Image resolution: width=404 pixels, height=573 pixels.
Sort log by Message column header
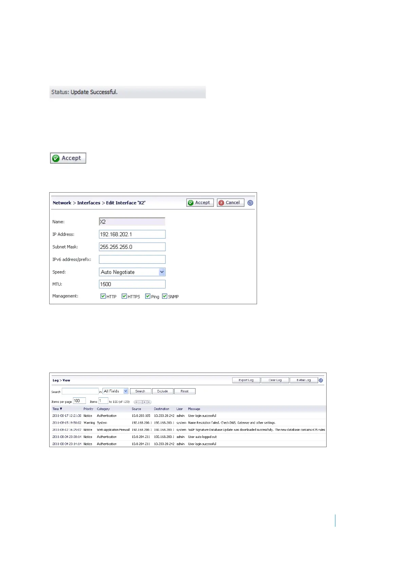coord(194,409)
